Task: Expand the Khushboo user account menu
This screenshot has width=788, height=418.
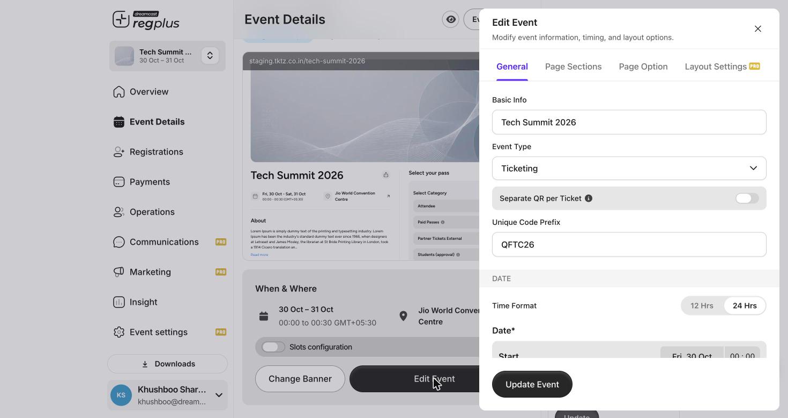Action: point(219,395)
